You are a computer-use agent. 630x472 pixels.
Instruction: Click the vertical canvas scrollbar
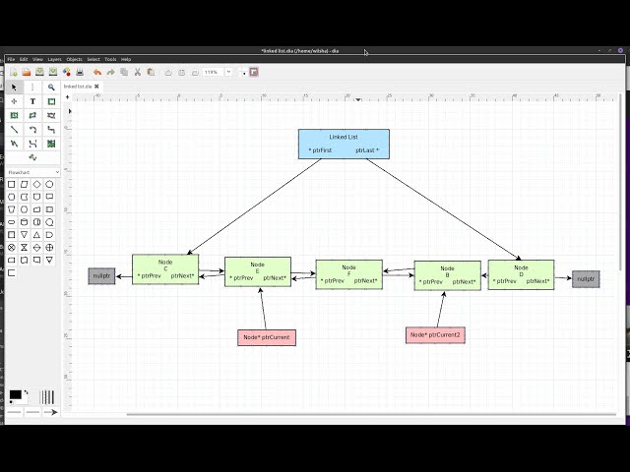(x=620, y=181)
